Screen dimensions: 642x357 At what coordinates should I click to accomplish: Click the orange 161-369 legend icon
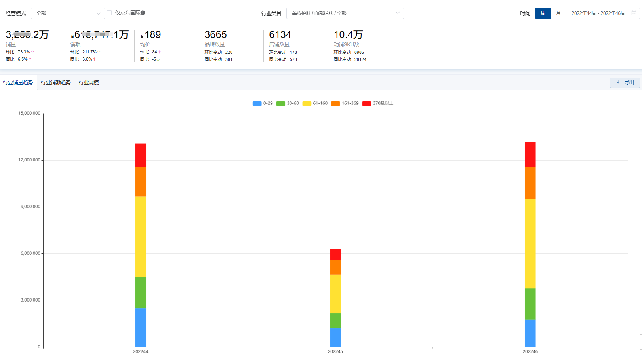tap(335, 103)
